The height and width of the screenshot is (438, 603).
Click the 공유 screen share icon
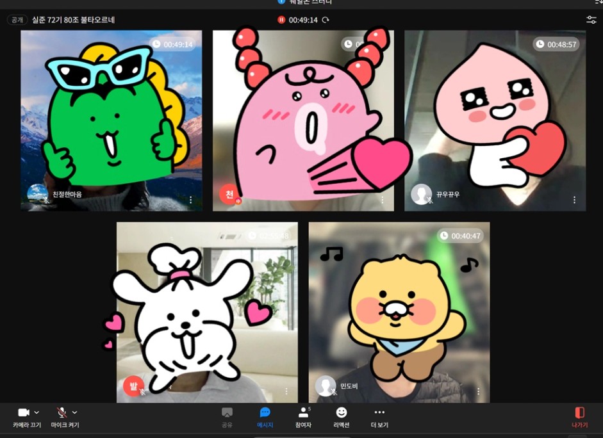coord(227,412)
